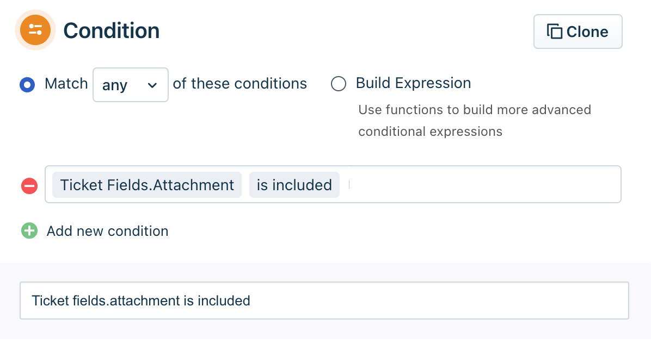
Task: Click the orange Condition sliders icon
Action: (35, 30)
